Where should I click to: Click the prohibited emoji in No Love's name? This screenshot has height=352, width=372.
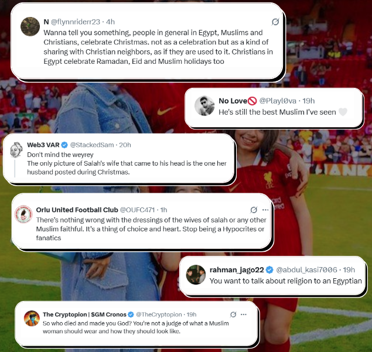252,101
